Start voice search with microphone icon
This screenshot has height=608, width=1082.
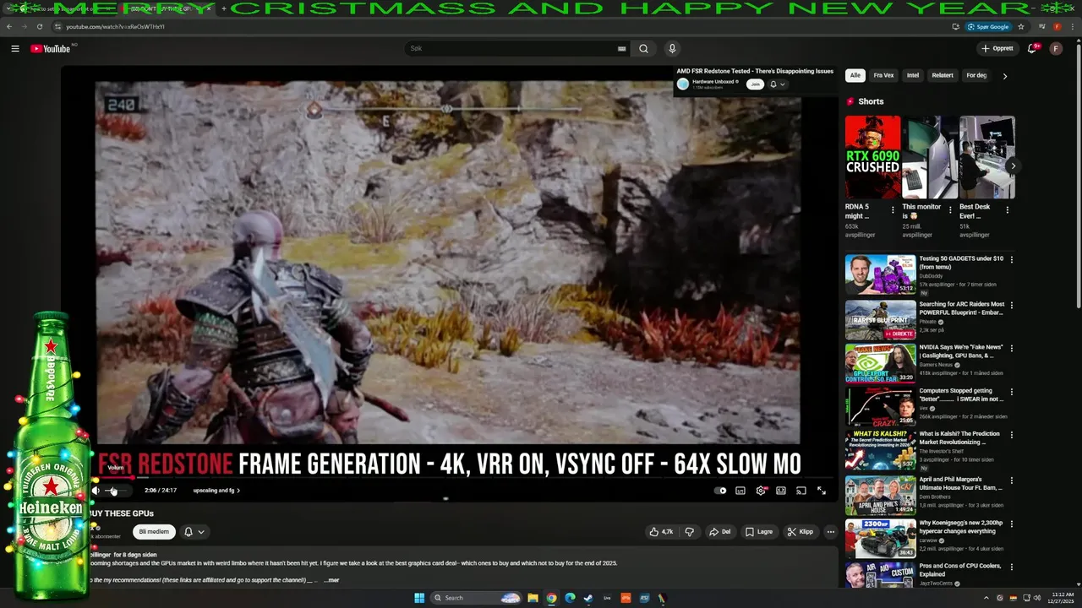pos(672,49)
